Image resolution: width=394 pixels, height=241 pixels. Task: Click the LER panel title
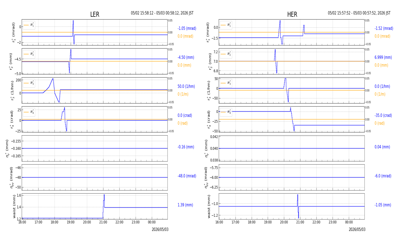(95, 15)
